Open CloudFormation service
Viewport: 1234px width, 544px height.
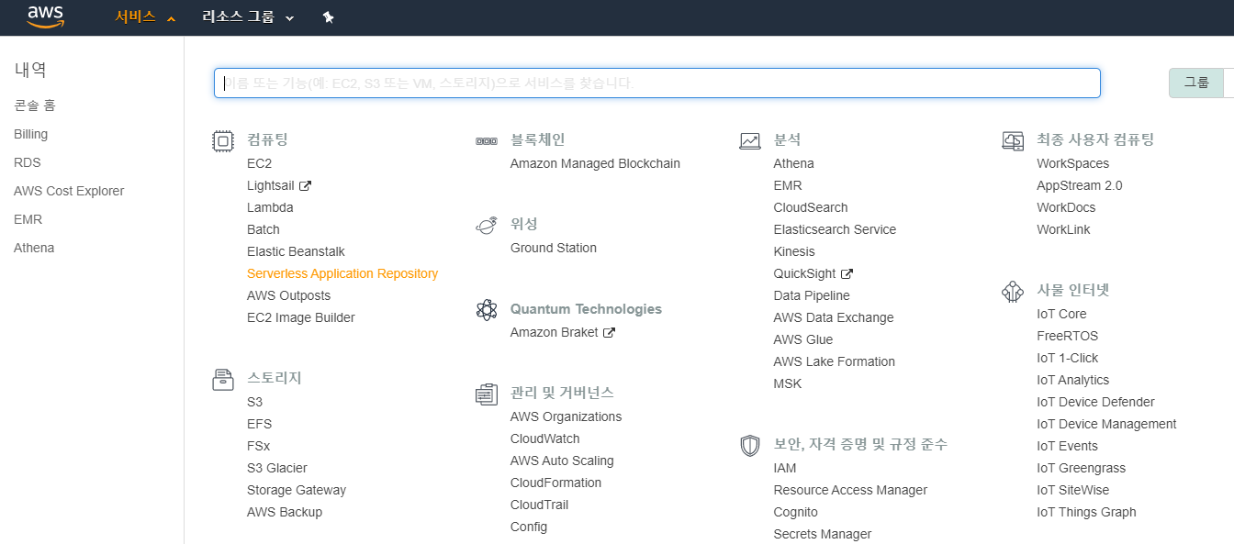coord(556,483)
